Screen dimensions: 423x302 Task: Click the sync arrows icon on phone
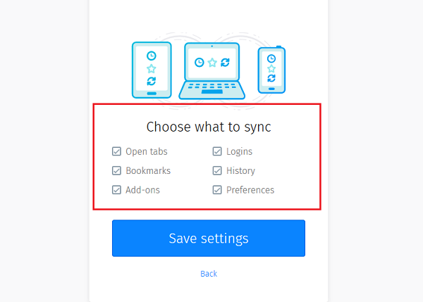271,80
